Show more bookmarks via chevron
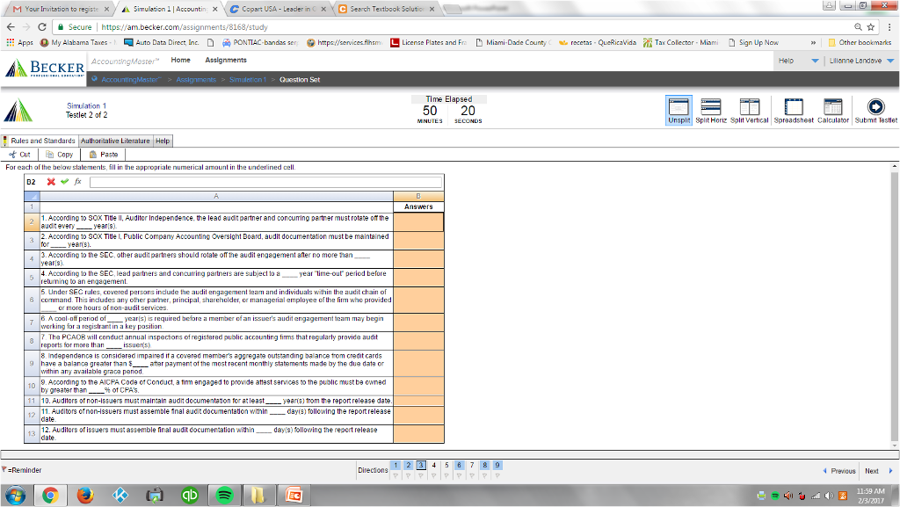The height and width of the screenshot is (507, 900). [x=813, y=42]
